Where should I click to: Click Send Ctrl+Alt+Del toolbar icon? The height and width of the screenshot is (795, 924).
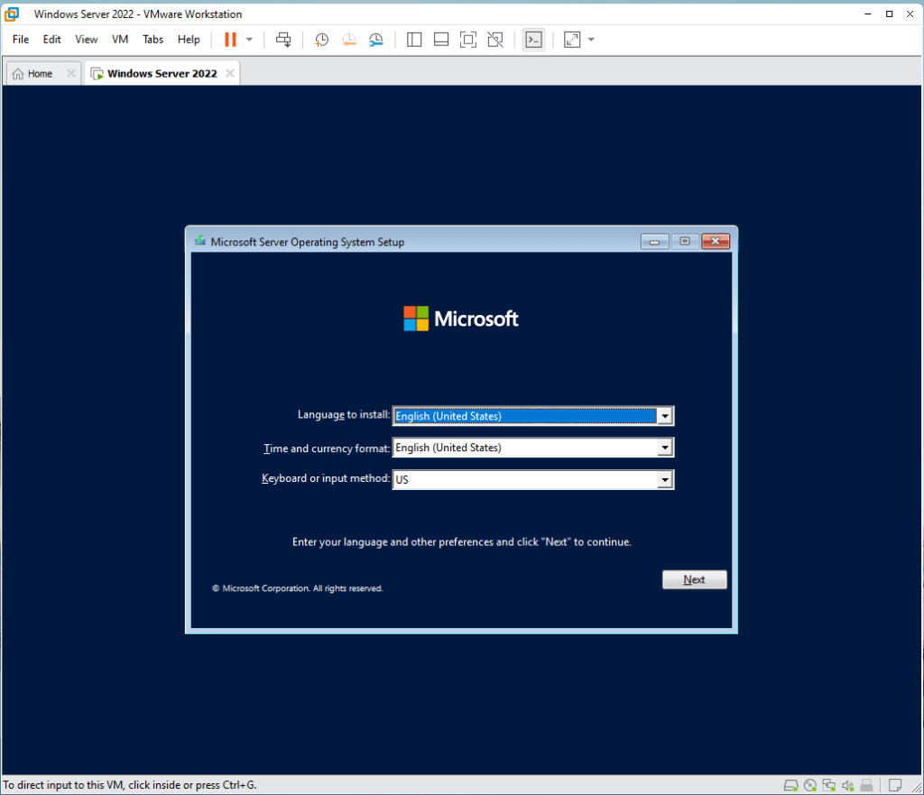[x=283, y=40]
